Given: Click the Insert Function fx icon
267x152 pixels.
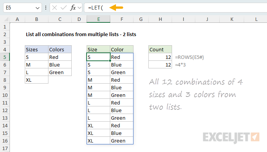Looking at the screenshot, I should point(73,8).
